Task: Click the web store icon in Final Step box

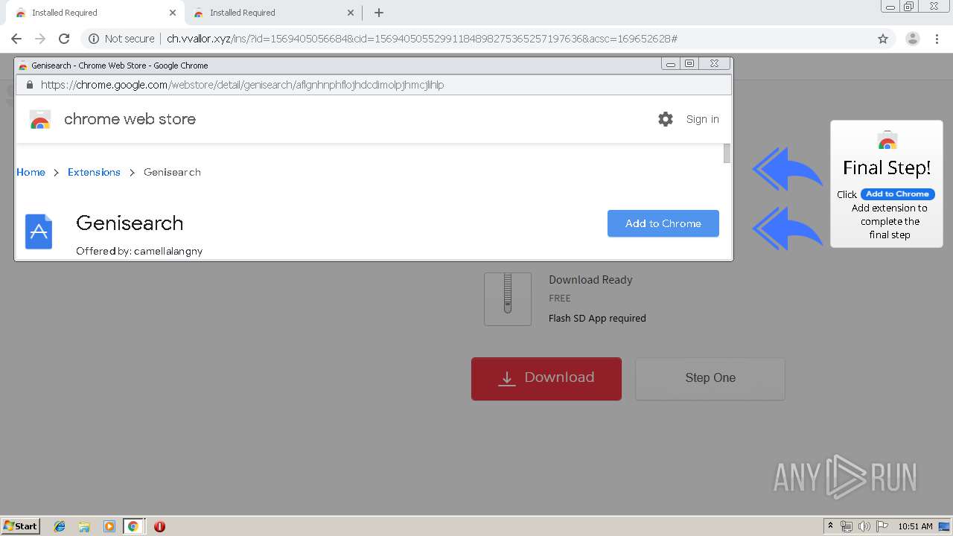Action: coord(887,141)
